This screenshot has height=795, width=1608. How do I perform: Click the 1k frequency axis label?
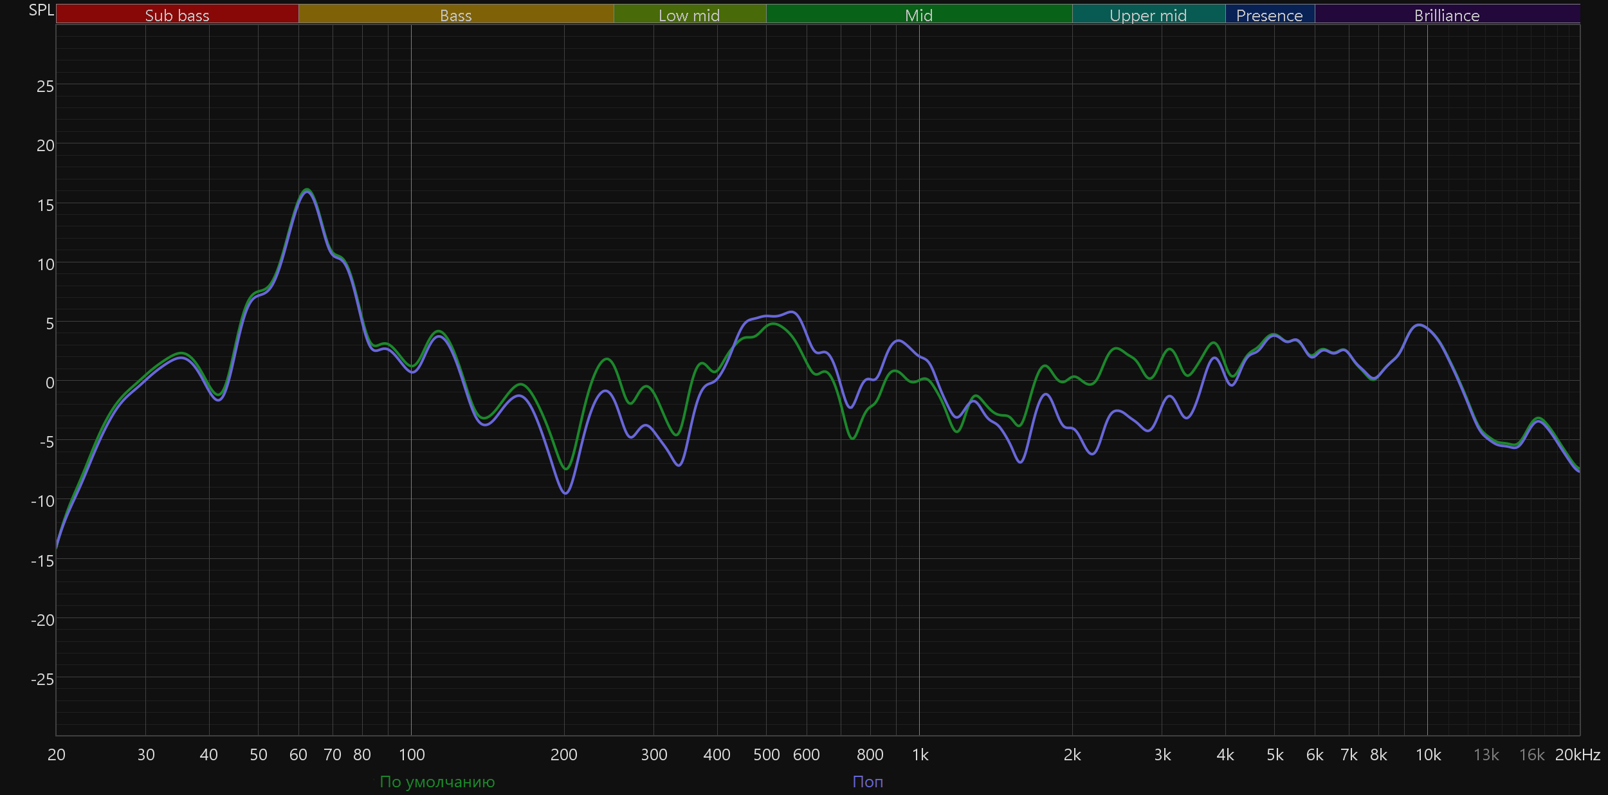[x=920, y=754]
